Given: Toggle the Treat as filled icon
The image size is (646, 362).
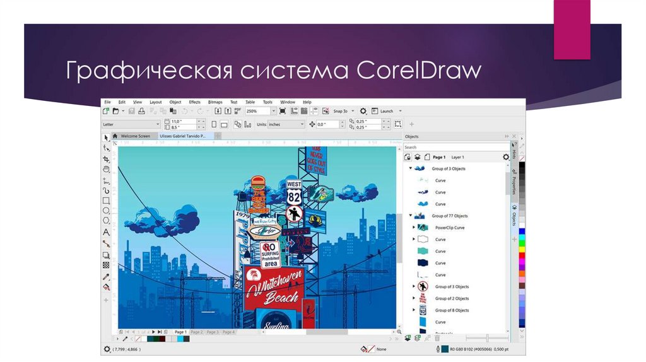Looking at the screenshot, I should [398, 124].
